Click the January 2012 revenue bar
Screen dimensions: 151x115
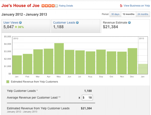pyautogui.click(x=17, y=65)
